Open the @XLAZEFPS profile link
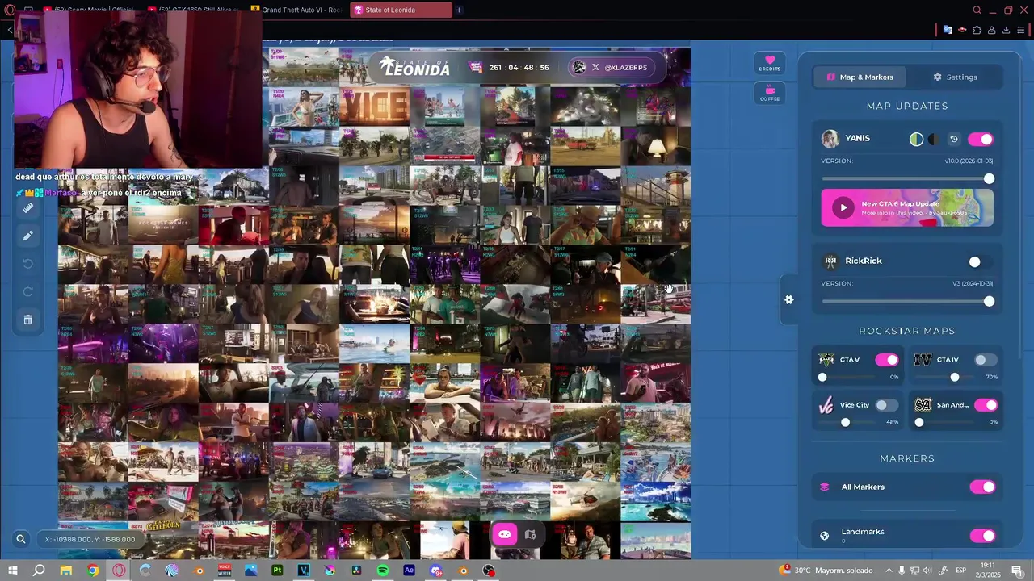 click(610, 68)
